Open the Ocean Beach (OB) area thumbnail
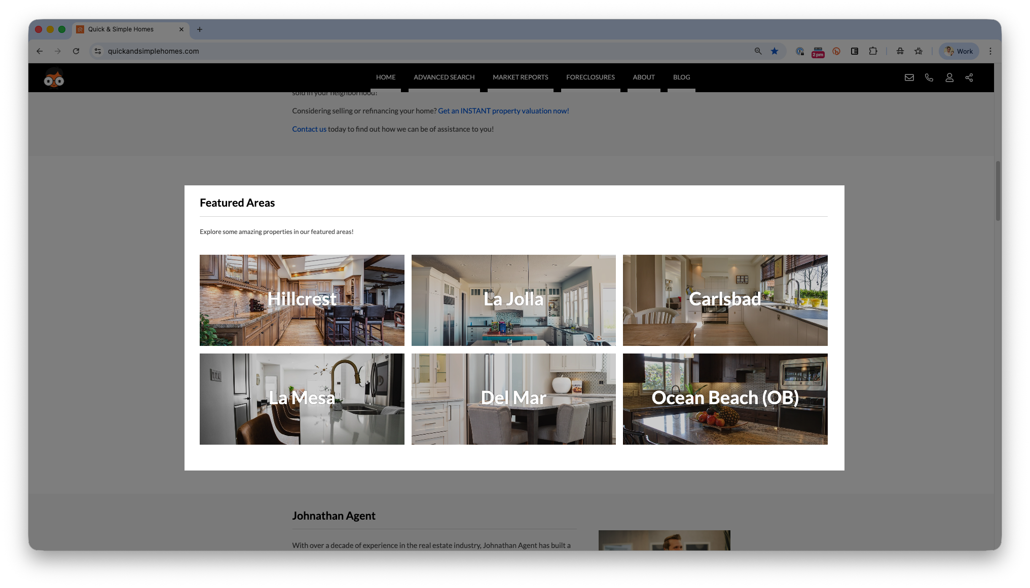 coord(725,399)
